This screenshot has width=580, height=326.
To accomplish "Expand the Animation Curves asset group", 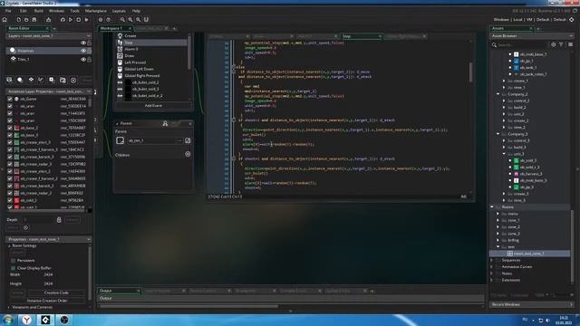I will 492,267.
